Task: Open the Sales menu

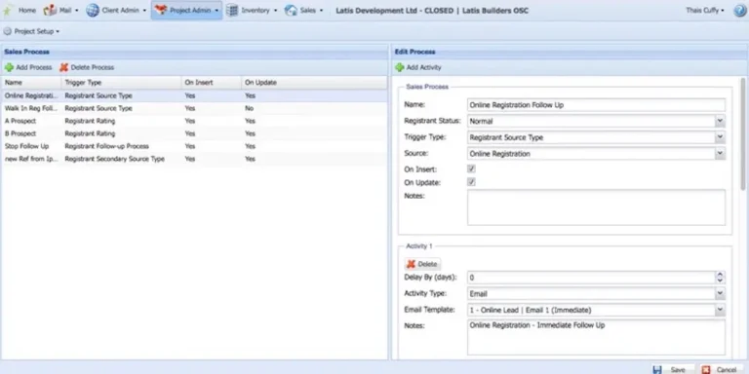Action: click(x=304, y=10)
